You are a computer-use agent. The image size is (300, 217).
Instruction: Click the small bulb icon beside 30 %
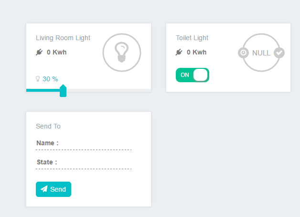pyautogui.click(x=38, y=79)
